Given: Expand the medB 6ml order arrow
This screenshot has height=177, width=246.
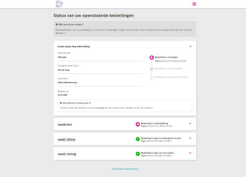Looking at the screenshot, I should [x=190, y=124].
